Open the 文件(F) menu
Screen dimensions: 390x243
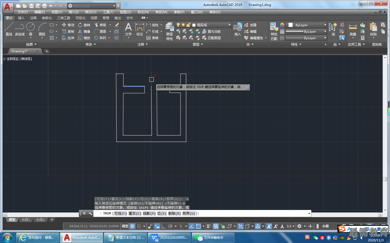22,12
